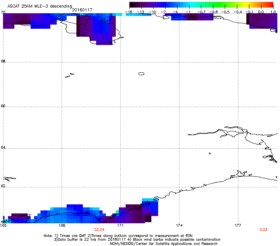Click the latitude label '68'
Screen dimensions: 280x246
tap(3, 61)
